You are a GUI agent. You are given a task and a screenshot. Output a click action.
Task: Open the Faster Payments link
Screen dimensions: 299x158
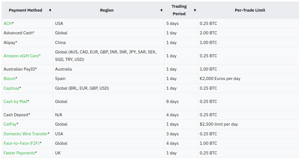click(19, 153)
